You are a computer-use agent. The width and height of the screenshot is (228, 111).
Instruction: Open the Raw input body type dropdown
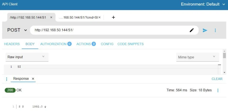27,57
